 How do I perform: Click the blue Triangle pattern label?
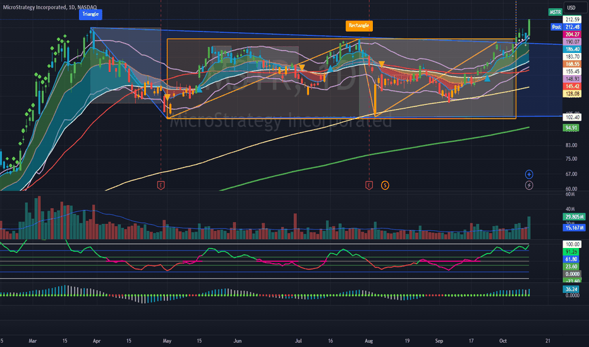pos(90,15)
